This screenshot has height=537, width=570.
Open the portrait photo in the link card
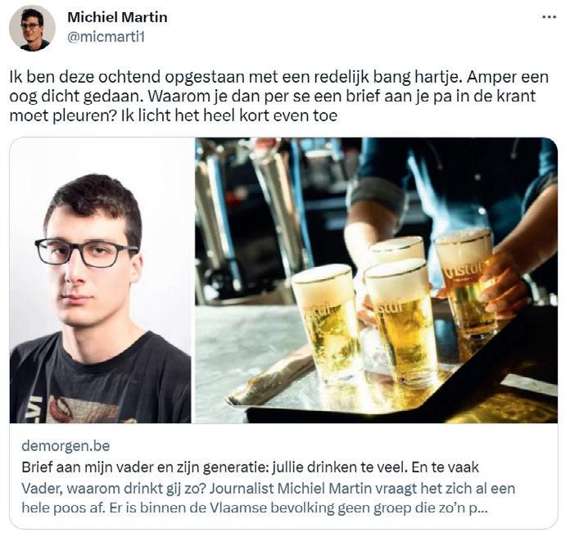pyautogui.click(x=101, y=280)
